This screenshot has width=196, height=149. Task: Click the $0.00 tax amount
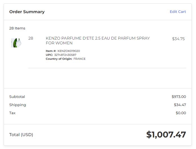[181, 113]
